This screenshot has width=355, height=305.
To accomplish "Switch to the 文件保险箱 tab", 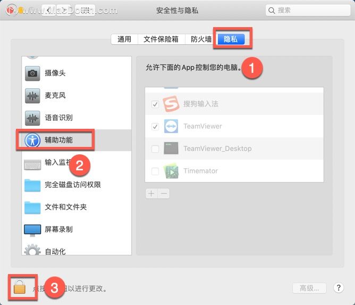I will [161, 39].
